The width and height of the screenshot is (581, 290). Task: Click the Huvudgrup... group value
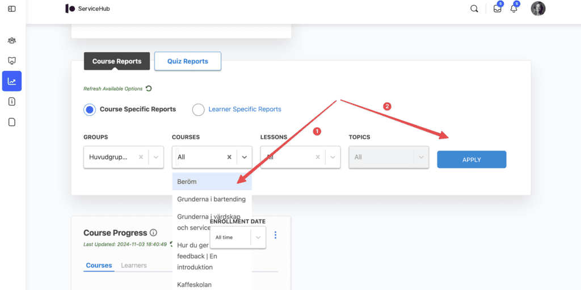(x=108, y=157)
